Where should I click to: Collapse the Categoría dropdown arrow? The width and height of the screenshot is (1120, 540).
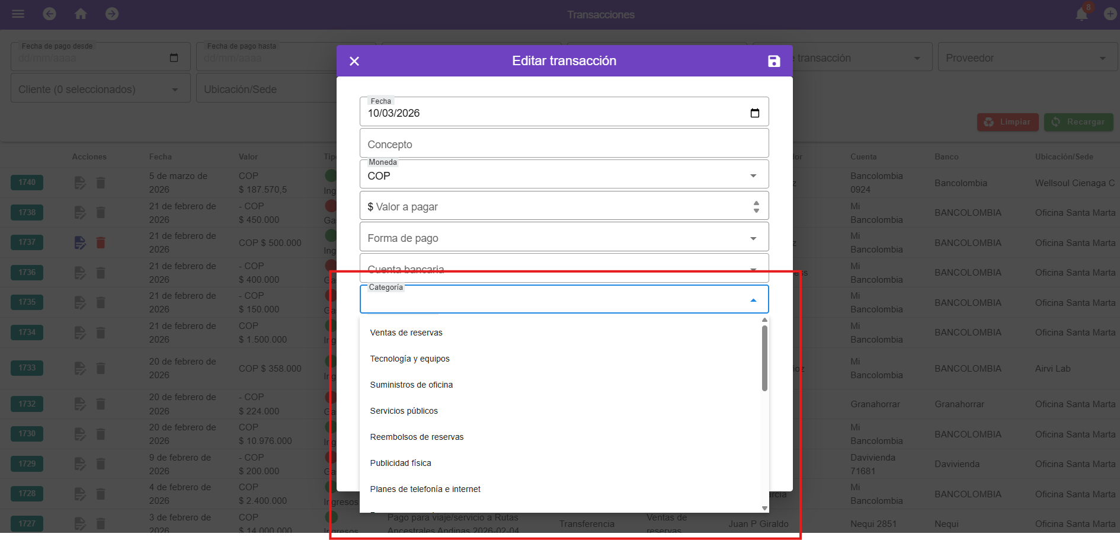[x=753, y=301]
